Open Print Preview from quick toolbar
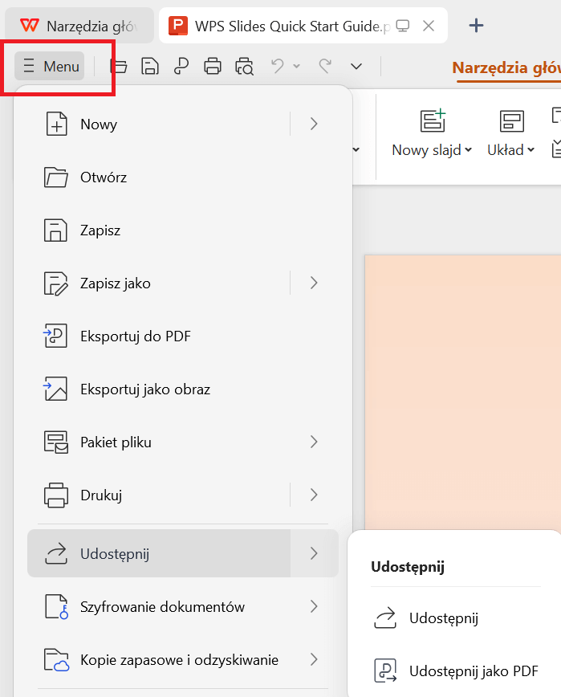The image size is (561, 697). 244,66
